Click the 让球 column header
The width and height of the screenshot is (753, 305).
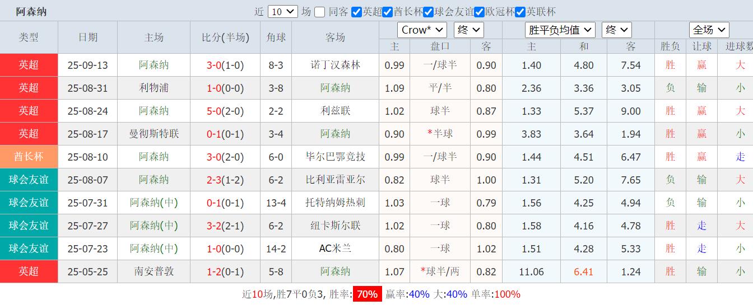(x=701, y=46)
